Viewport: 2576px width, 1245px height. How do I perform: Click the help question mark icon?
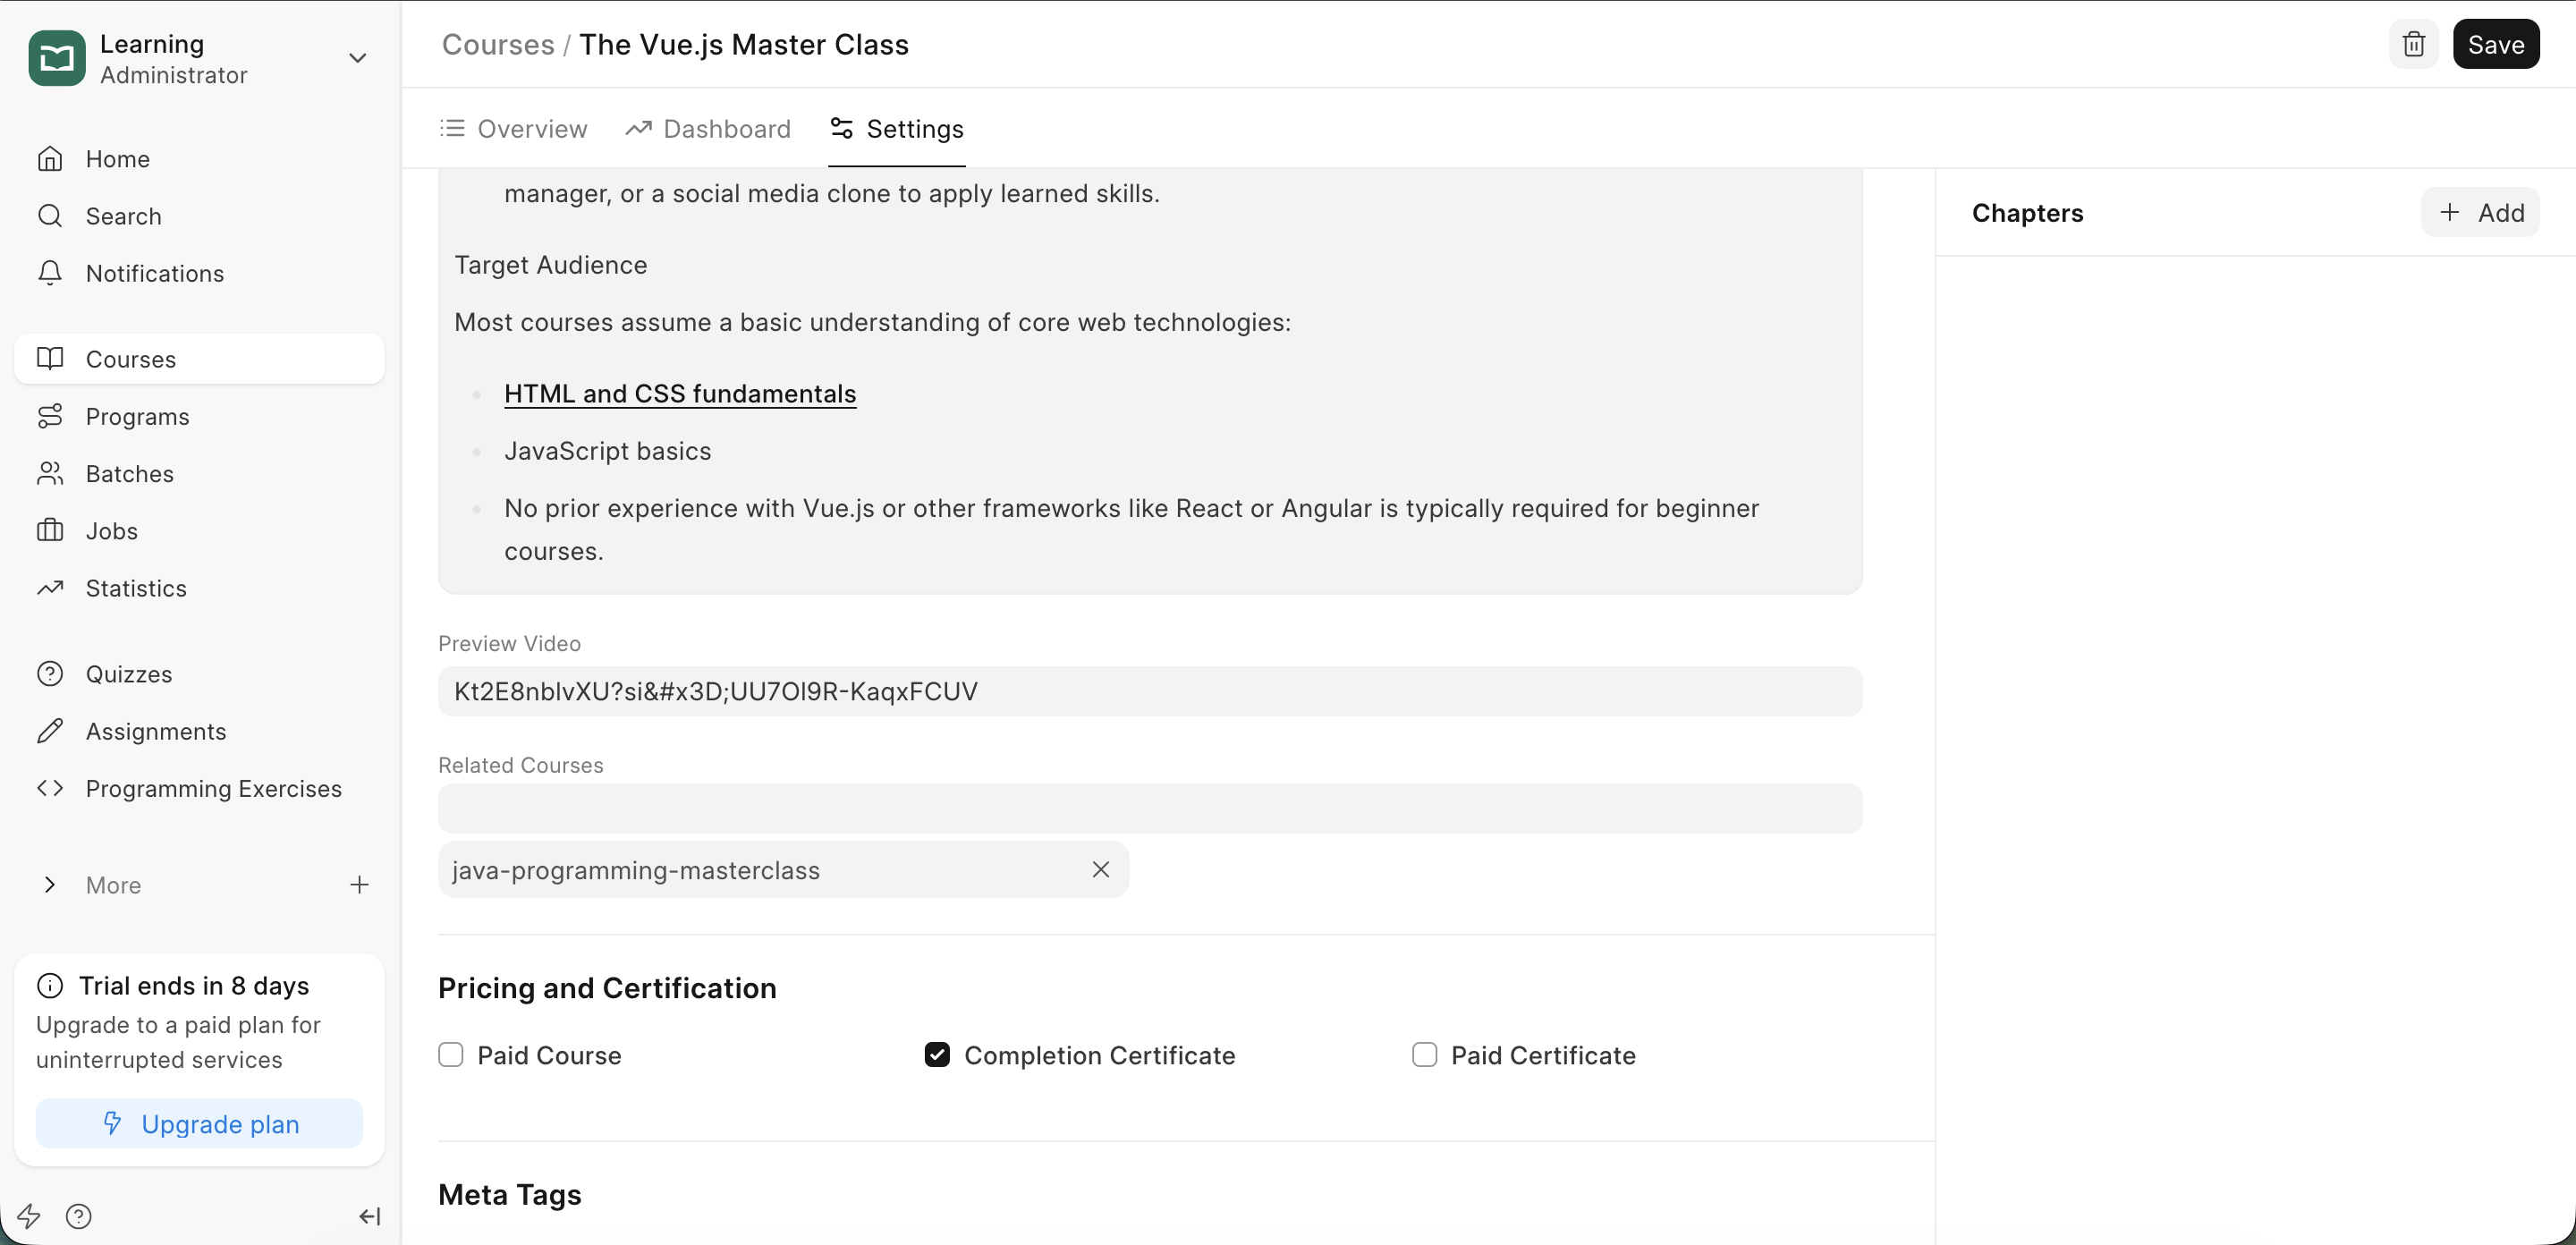pos(79,1216)
